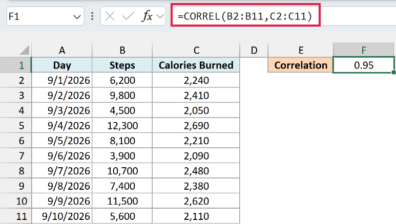Select the calories cell 2,620
This screenshot has height=224, width=396.
coord(196,201)
